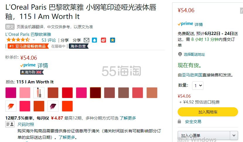
Task: Choose the light pink color swatch
Action: [25, 93]
